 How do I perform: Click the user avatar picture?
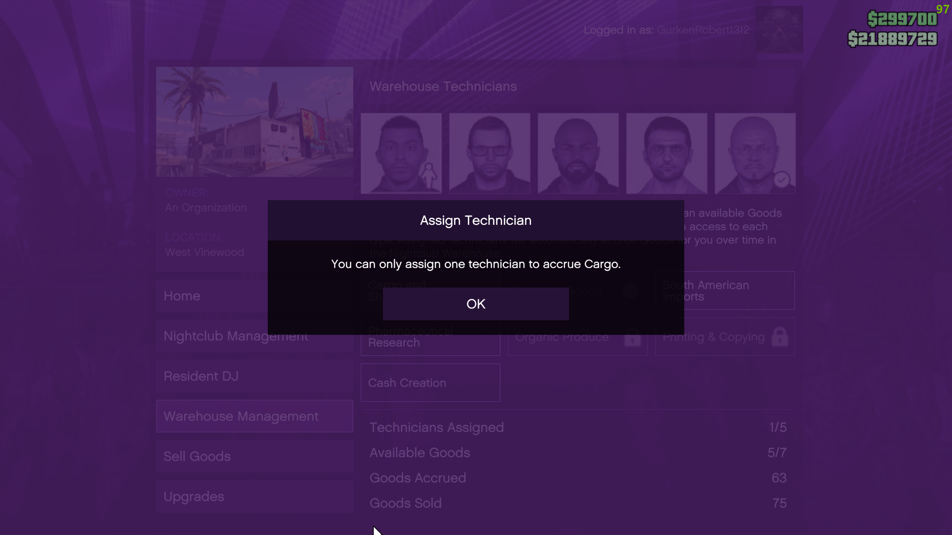[x=779, y=29]
